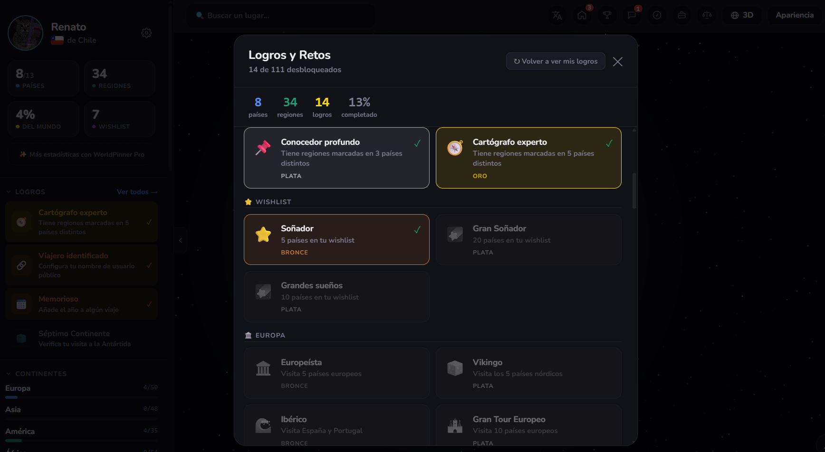Open the trophy achievements icon in top bar

(607, 15)
